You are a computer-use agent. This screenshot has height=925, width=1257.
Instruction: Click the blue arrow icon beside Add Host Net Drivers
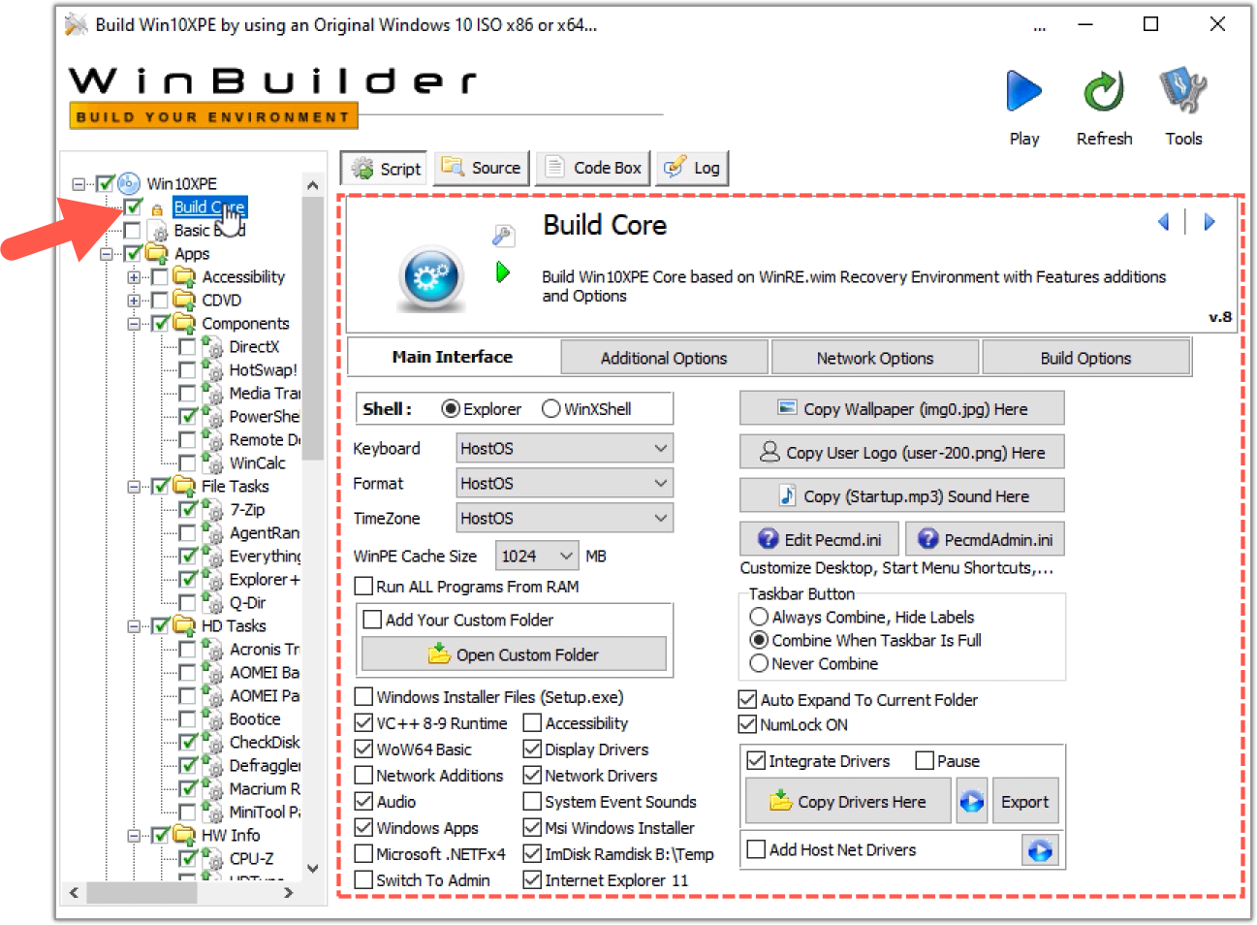(1039, 850)
